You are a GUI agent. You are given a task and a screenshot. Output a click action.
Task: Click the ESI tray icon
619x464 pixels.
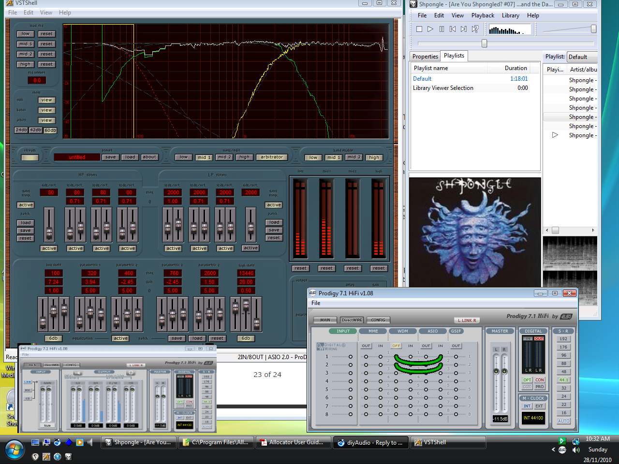point(562,449)
